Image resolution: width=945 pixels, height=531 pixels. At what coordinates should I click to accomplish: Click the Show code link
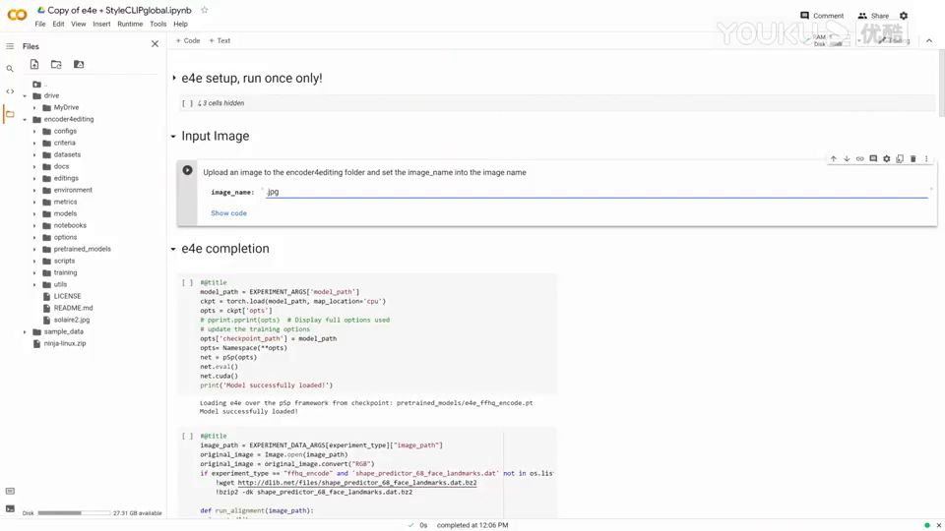(x=228, y=213)
